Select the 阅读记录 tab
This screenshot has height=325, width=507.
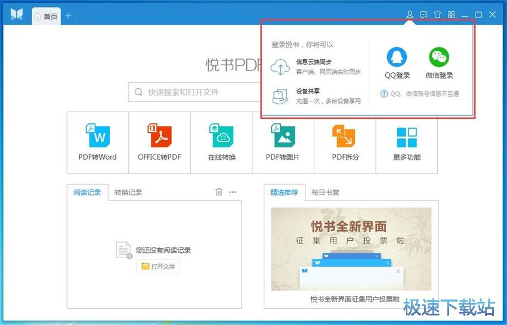point(87,193)
